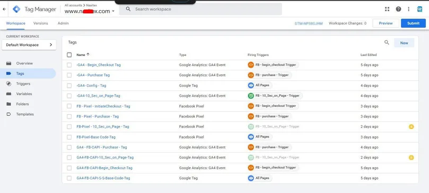Check the -GA4-10_Sec_on_Page-Tag checkbox
This screenshot has height=193, width=429.
69,96
